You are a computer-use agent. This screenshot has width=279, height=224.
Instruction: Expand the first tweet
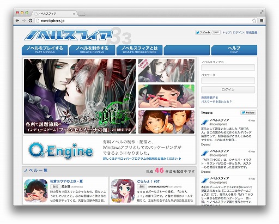pyautogui.click(x=205, y=144)
